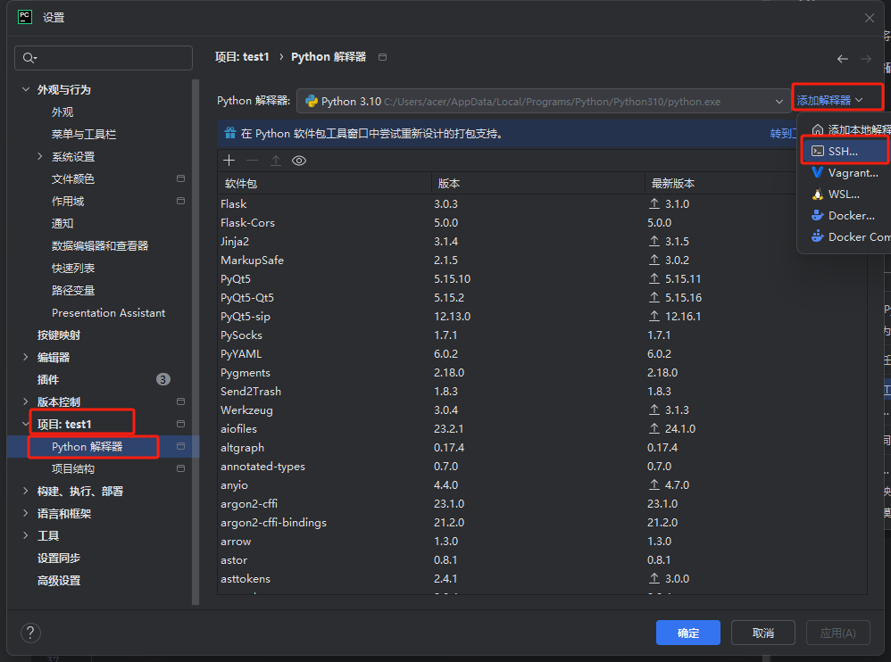Toggle show early releases eye icon

tap(299, 161)
